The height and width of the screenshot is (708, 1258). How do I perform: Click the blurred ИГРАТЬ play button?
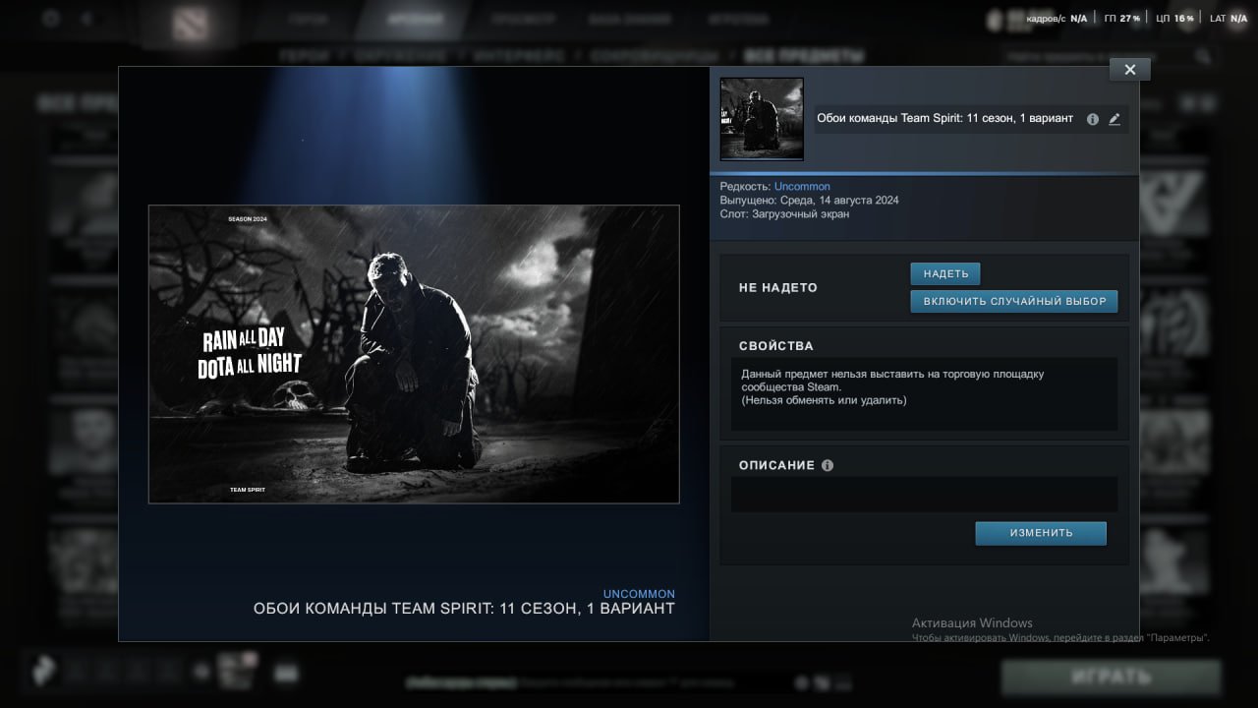pyautogui.click(x=1112, y=677)
